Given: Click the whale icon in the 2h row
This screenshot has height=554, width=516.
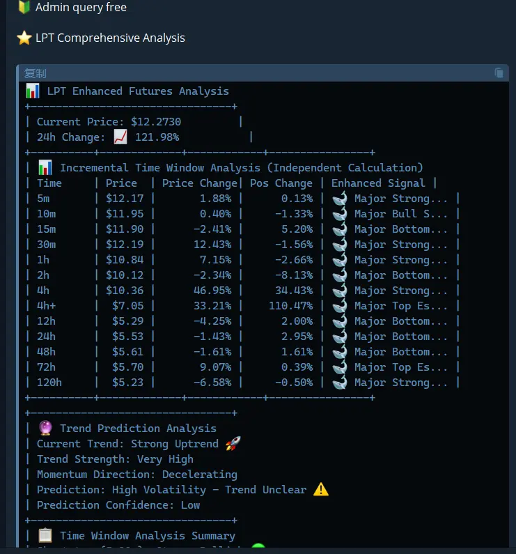Looking at the screenshot, I should pyautogui.click(x=340, y=275).
